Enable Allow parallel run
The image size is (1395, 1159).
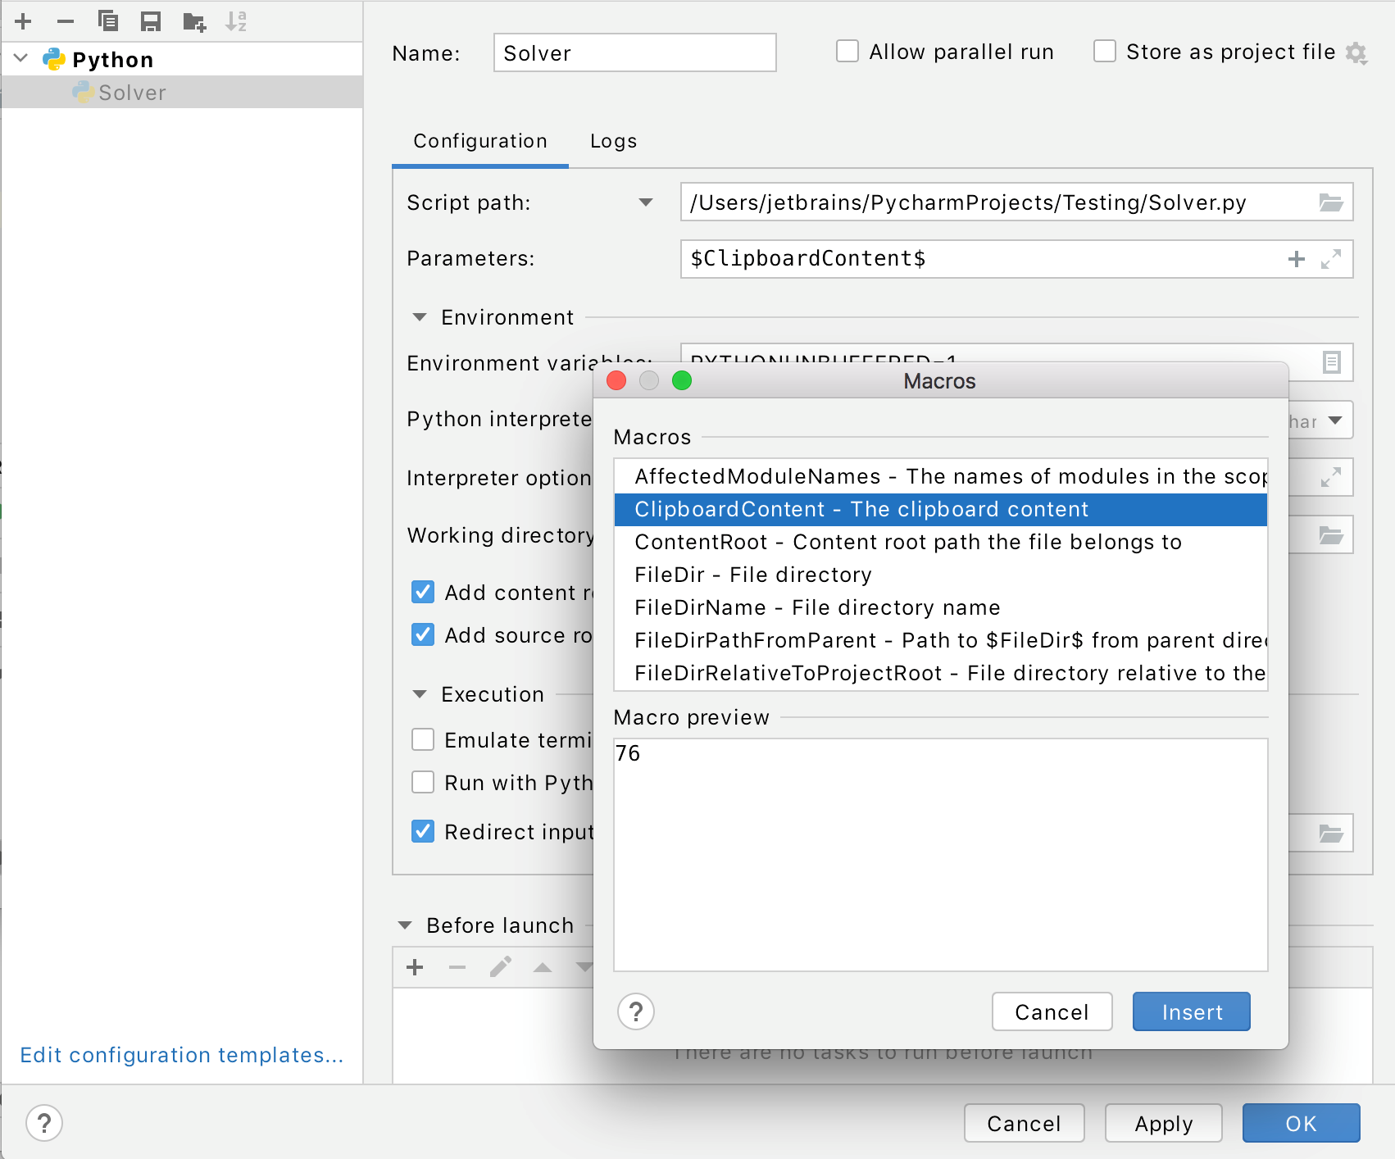coord(847,51)
